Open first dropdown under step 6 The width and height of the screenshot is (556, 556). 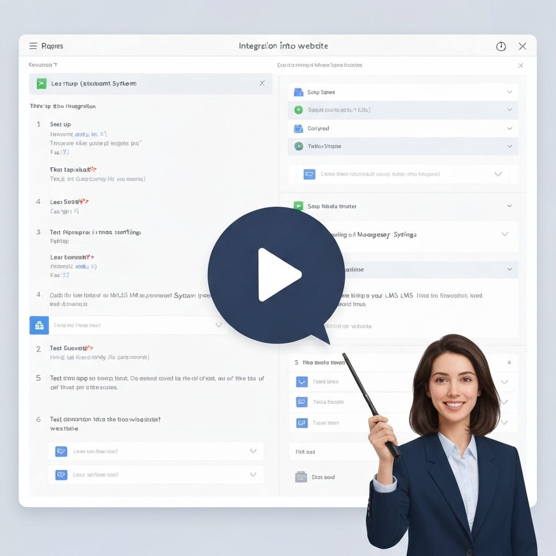pos(252,451)
